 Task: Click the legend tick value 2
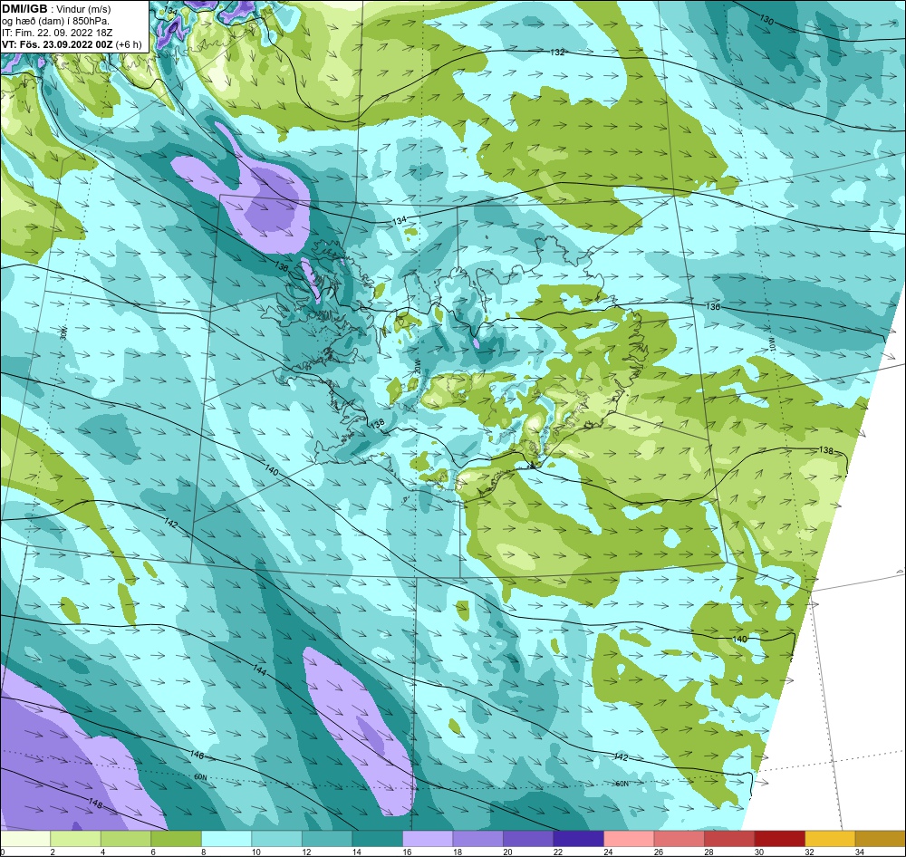(53, 852)
